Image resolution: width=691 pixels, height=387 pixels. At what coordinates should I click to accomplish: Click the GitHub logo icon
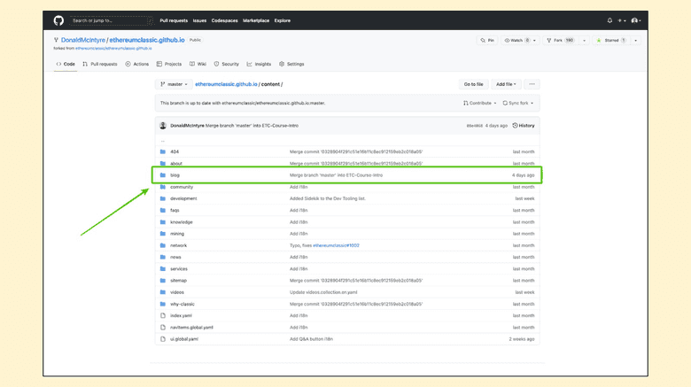[x=58, y=20]
